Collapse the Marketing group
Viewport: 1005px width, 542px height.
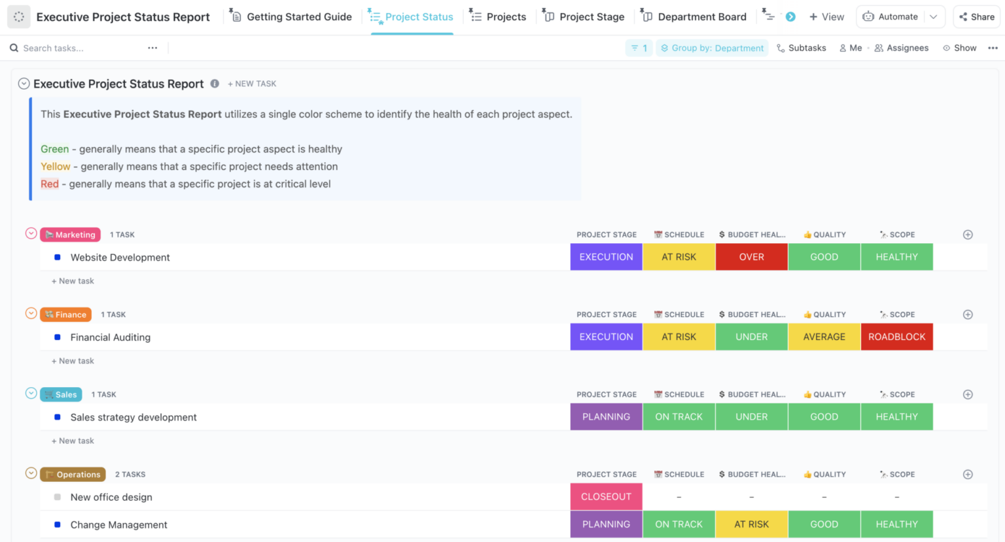(x=30, y=233)
